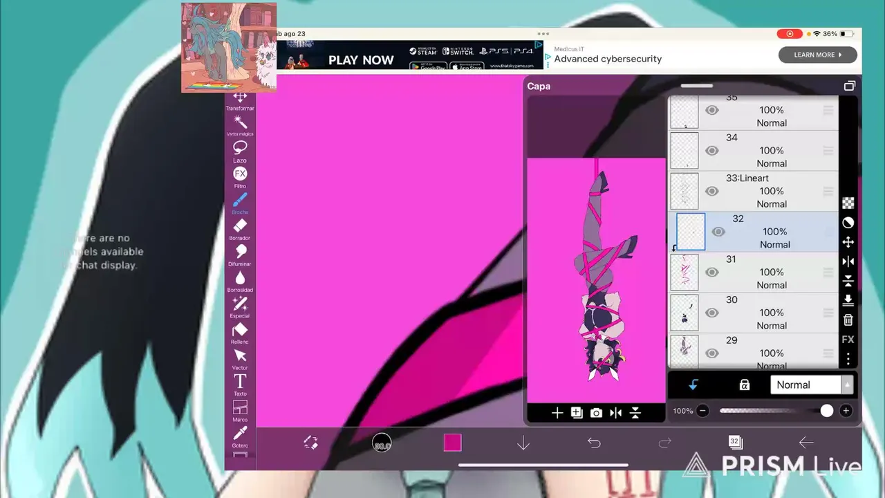This screenshot has width=885, height=498.
Task: Decrease layer opacity with minus button
Action: coord(702,411)
